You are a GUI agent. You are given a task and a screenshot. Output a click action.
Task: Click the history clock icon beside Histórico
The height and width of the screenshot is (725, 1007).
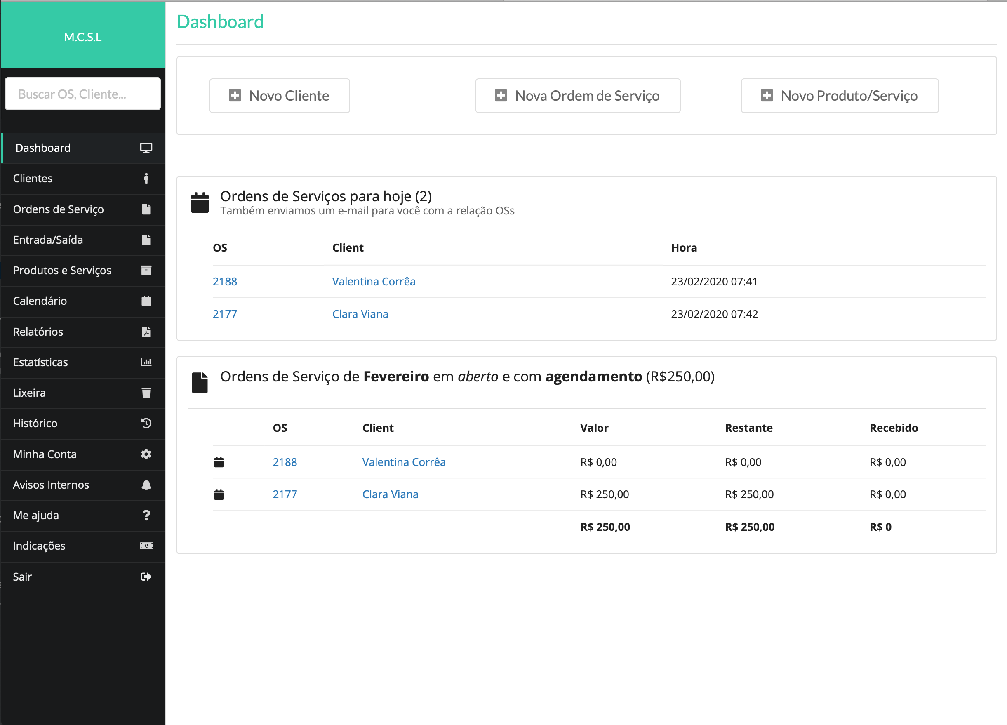point(146,424)
